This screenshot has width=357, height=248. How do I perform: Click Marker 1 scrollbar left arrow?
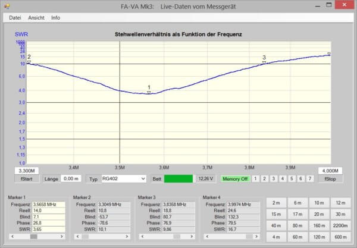click(12, 237)
